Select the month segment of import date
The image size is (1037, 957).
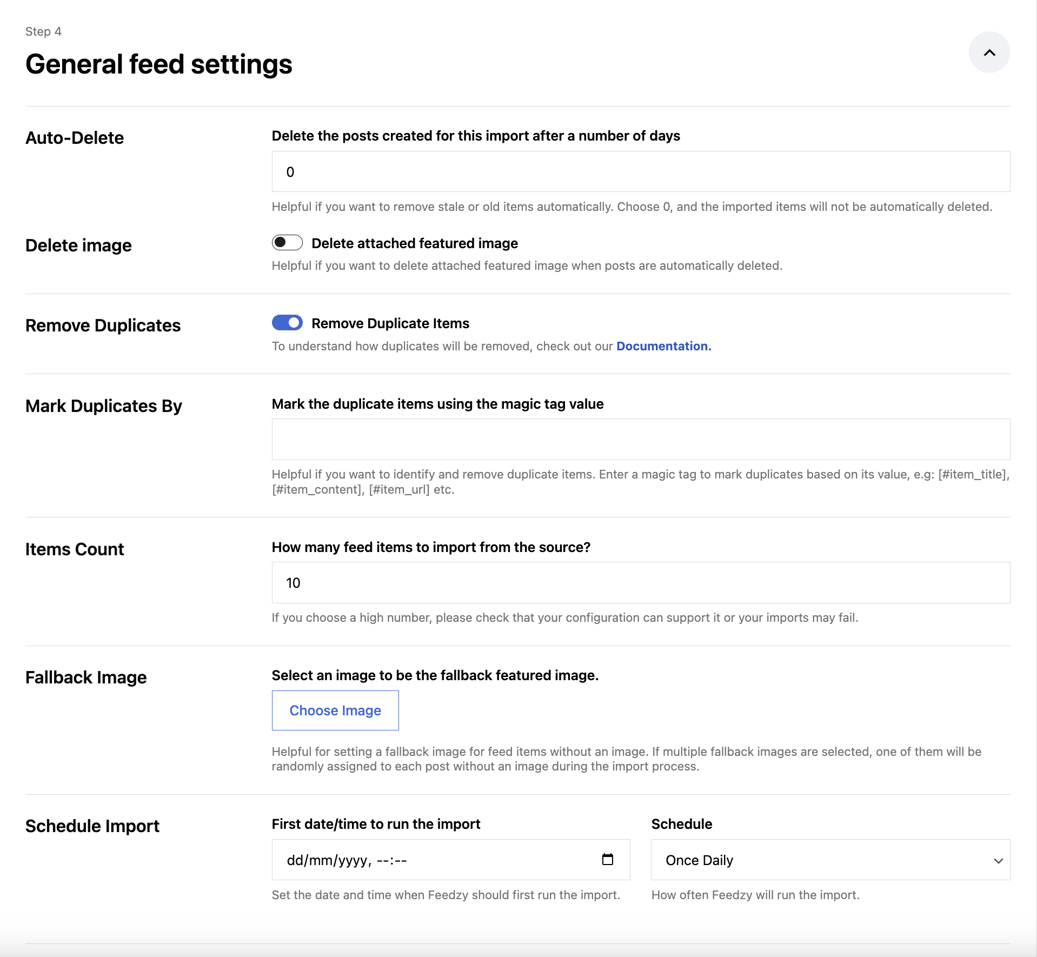pos(321,860)
